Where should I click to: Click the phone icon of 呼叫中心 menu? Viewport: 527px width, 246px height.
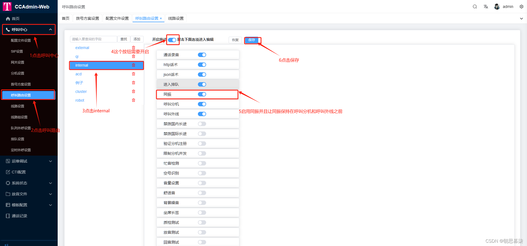8,30
